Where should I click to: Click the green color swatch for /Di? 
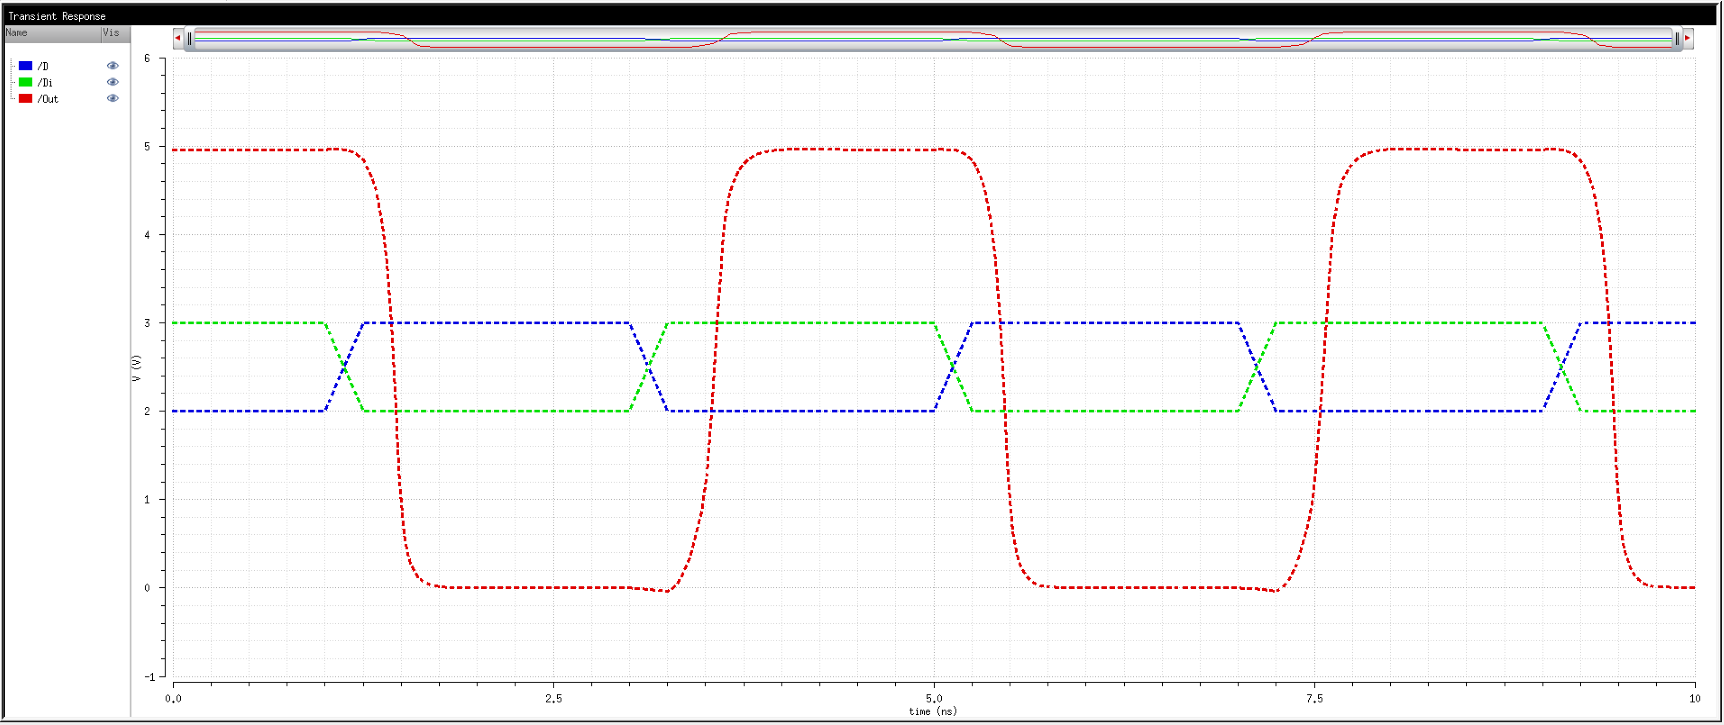[25, 81]
